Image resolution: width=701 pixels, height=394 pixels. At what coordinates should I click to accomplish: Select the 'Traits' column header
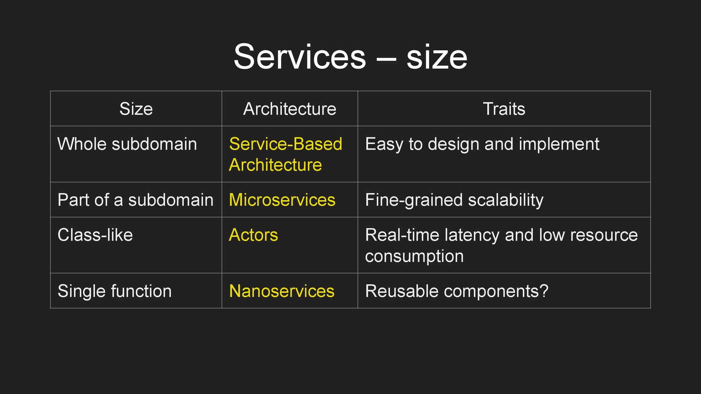click(x=504, y=109)
